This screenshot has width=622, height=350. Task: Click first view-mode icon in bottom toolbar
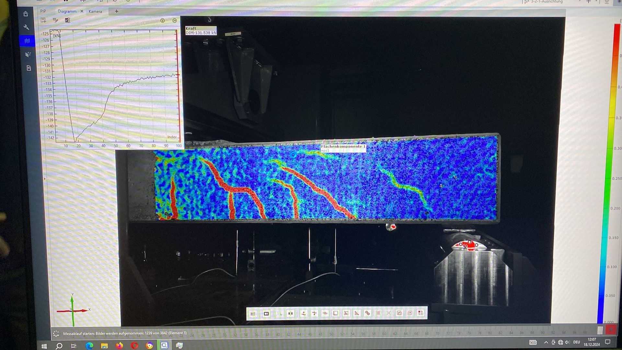click(253, 313)
